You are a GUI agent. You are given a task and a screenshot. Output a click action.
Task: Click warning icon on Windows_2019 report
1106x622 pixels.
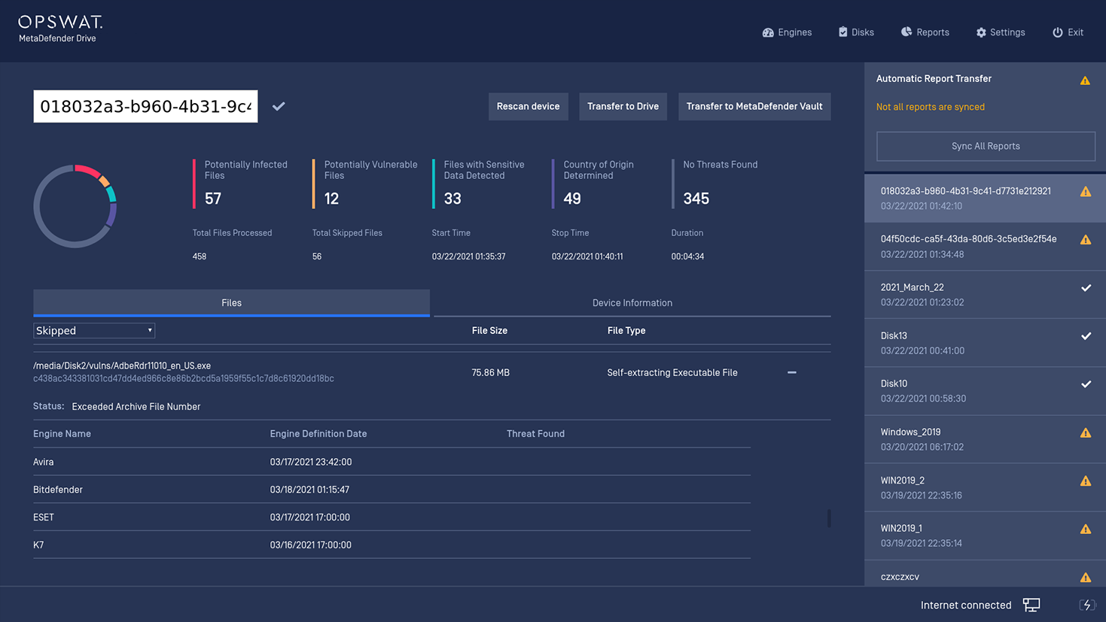tap(1086, 432)
